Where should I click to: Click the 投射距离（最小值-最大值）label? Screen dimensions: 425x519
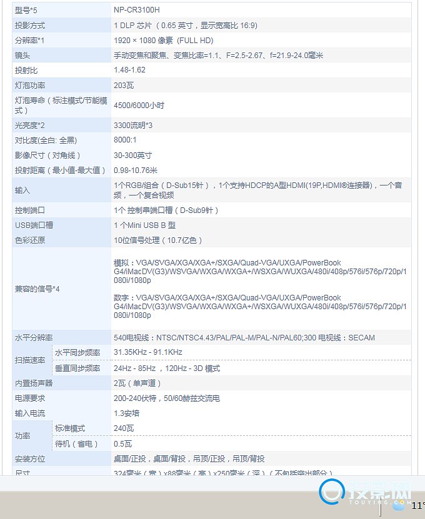tap(60, 170)
